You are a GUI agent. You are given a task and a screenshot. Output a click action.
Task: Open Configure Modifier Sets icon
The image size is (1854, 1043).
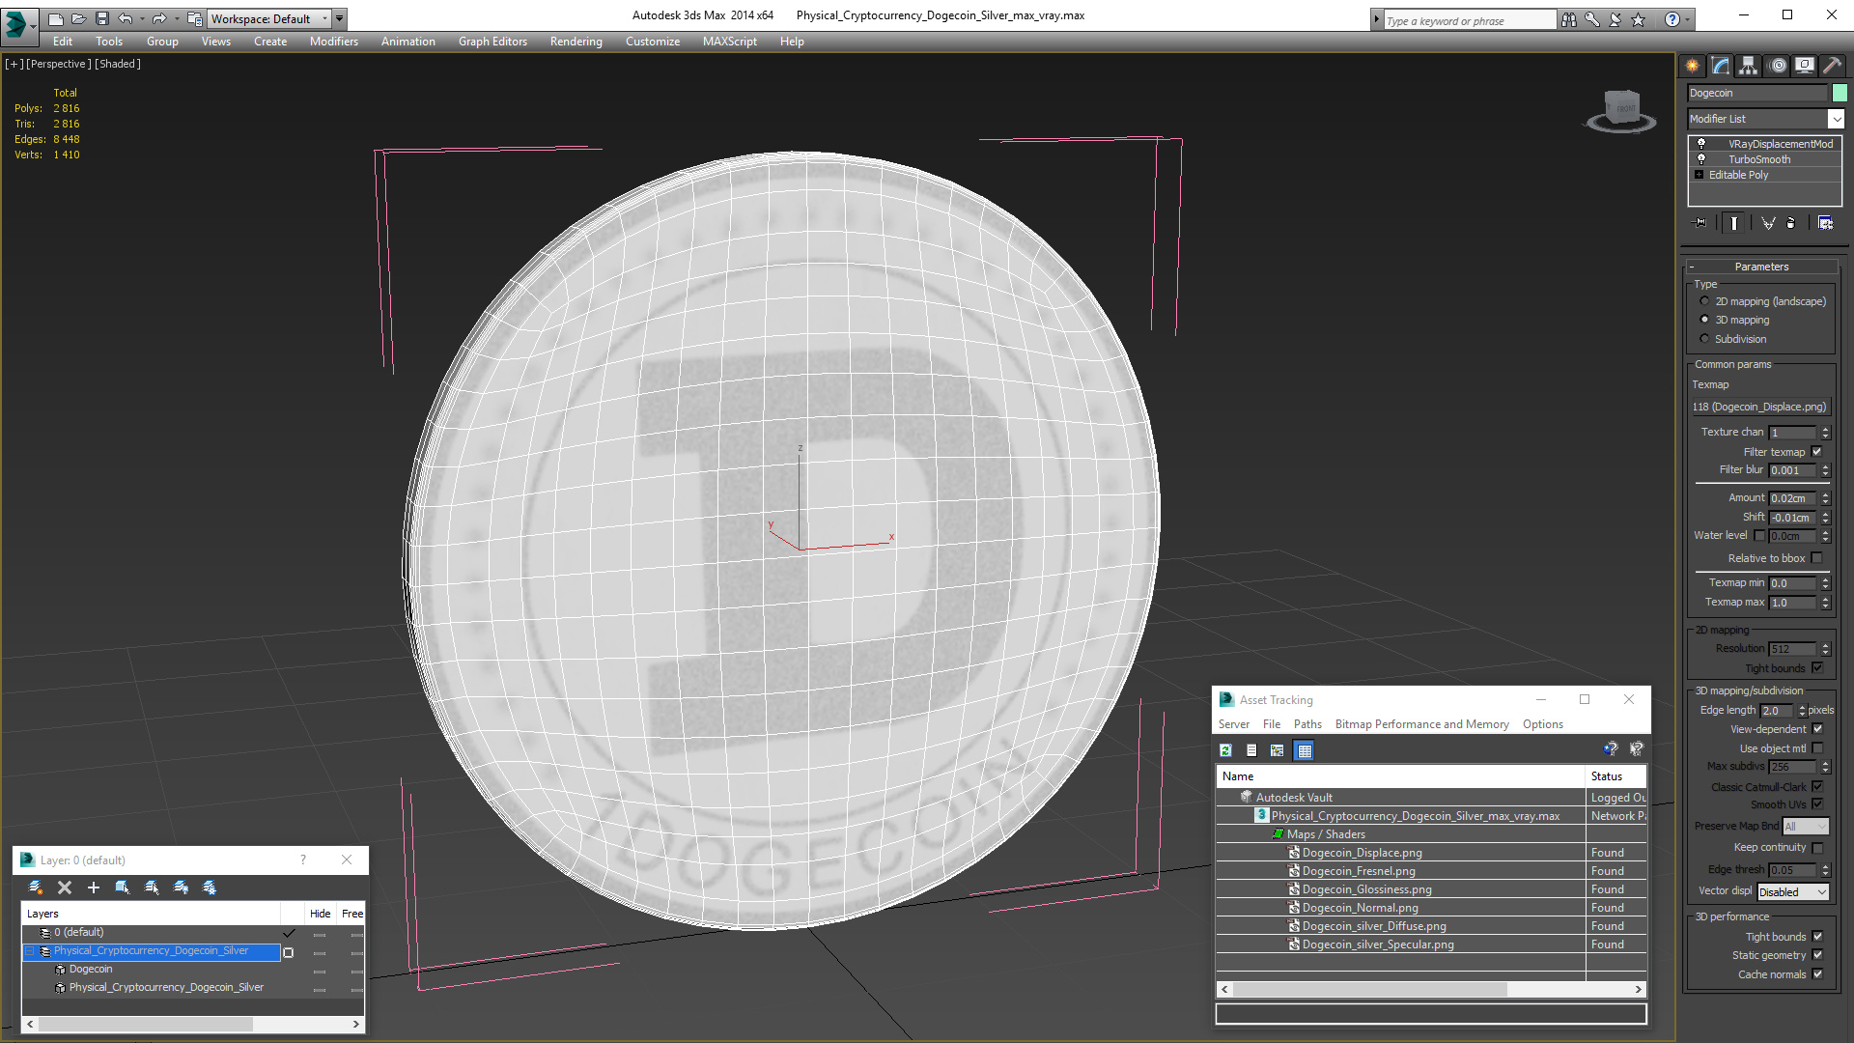pos(1825,223)
